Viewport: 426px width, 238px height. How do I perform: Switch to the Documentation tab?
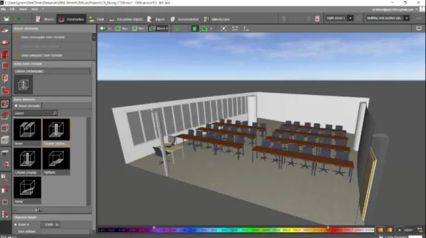coord(185,19)
